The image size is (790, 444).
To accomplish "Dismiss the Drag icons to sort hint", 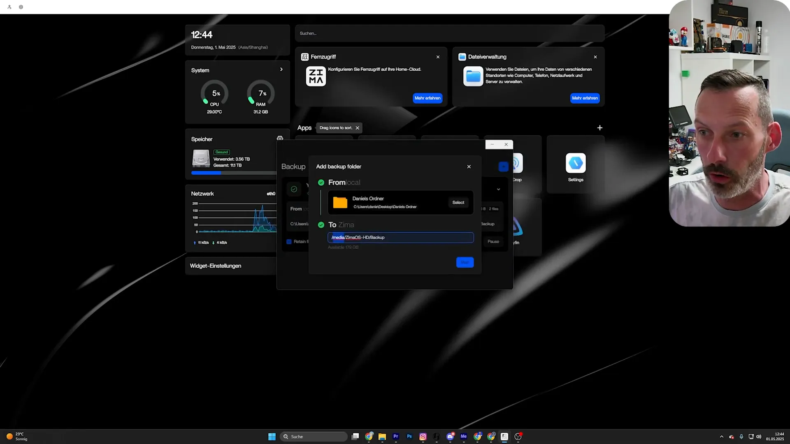I will point(357,128).
